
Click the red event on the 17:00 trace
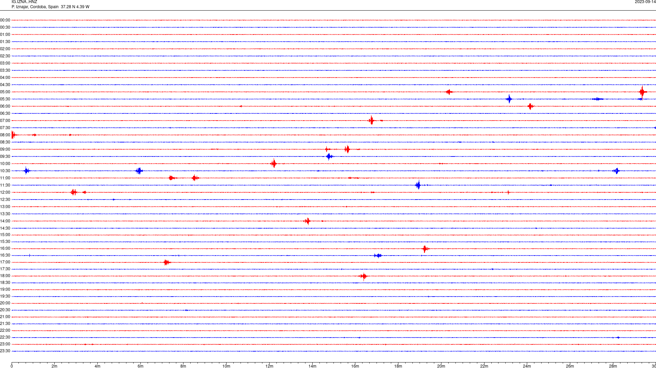click(166, 262)
